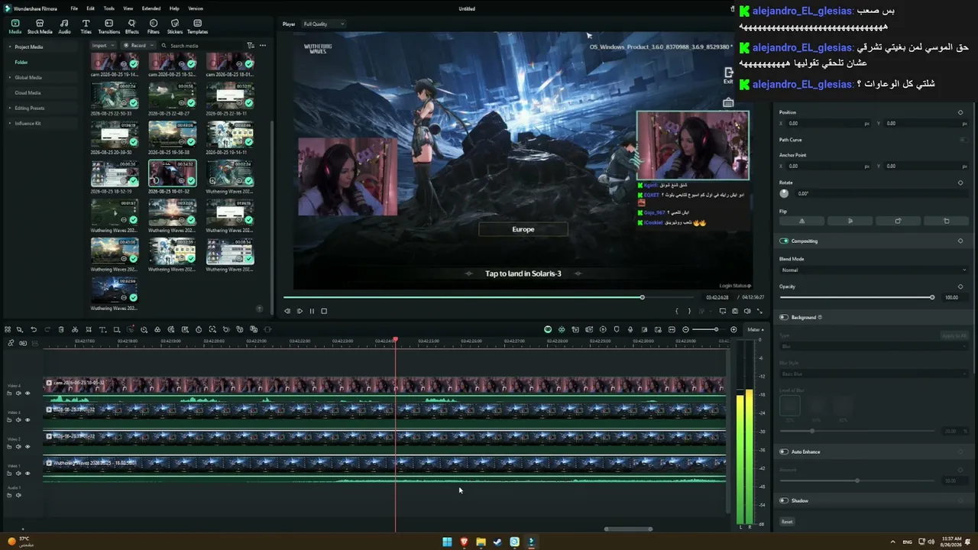This screenshot has height=550, width=978.
Task: Open the media panel more options menu
Action: click(x=263, y=46)
